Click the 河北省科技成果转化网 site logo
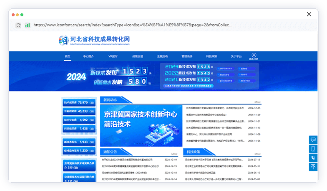Viewport: 327px width, 191px height. coord(95,40)
